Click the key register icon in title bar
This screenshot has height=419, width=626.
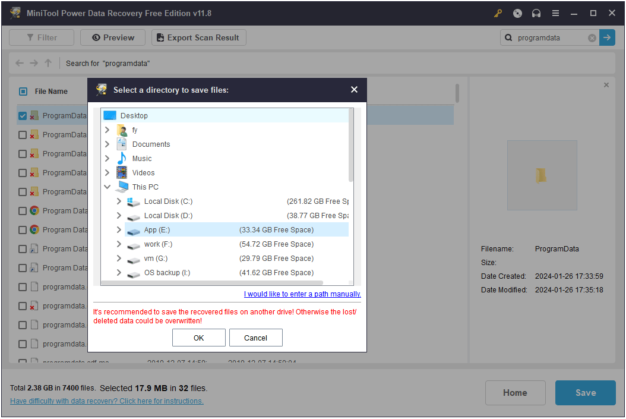coord(498,13)
